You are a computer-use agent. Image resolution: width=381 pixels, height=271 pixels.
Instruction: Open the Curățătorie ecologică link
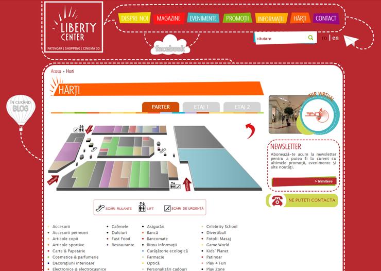coord(167,251)
